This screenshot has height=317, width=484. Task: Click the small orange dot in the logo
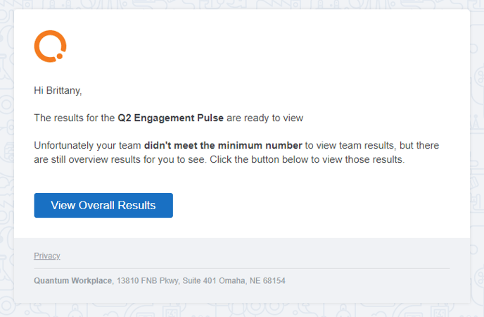point(60,56)
